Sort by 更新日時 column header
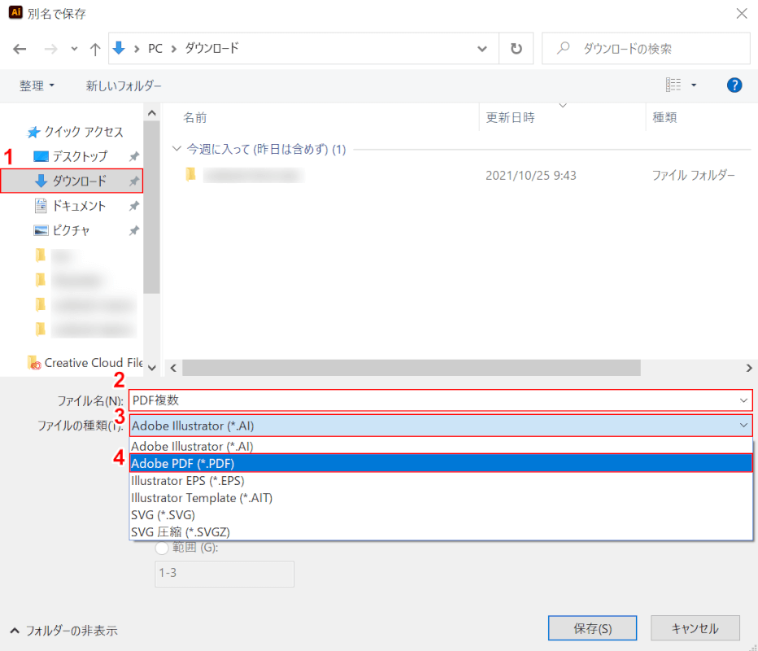This screenshot has width=758, height=651. (x=510, y=117)
